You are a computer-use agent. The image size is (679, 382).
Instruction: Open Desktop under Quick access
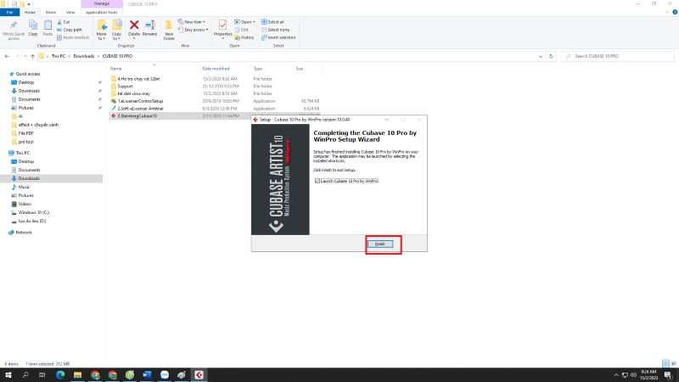(26, 82)
